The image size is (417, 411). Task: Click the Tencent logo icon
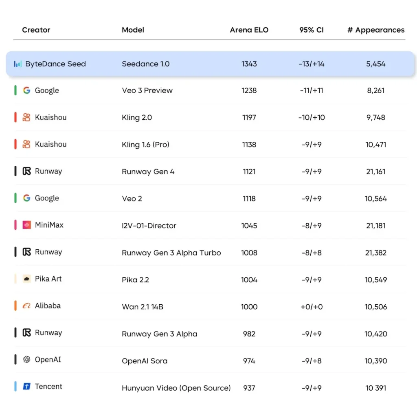coord(26,386)
